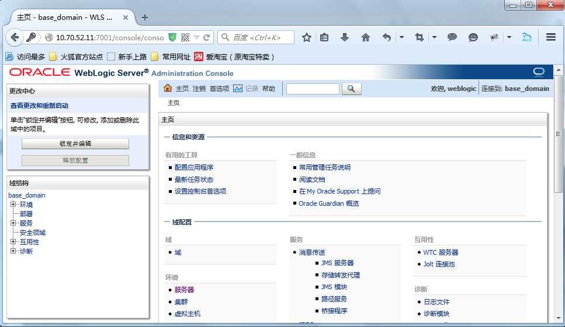565x327 pixels.
Task: Click the page vertical scrollbar thumb
Action: (558, 133)
